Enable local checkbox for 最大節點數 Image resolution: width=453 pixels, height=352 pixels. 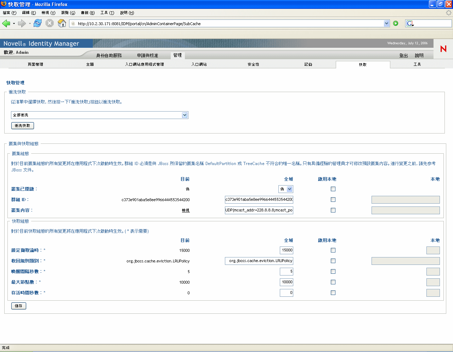pos(333,282)
